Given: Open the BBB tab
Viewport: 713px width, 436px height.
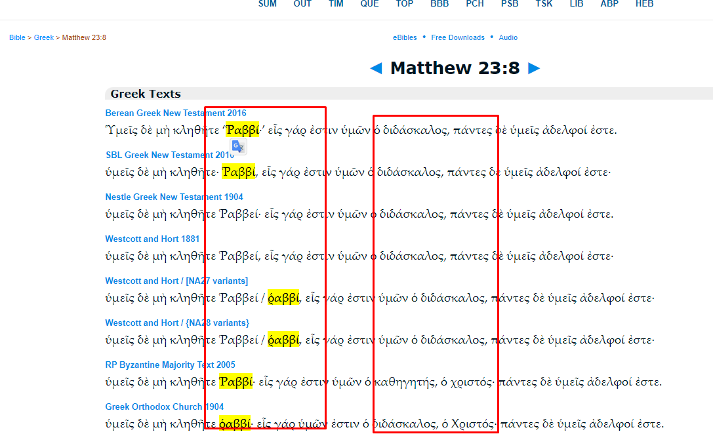Looking at the screenshot, I should coord(439,4).
